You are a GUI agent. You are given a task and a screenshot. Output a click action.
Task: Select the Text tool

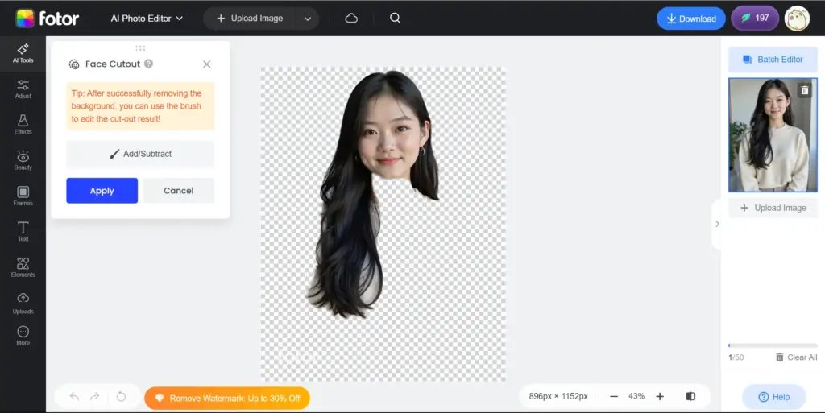23,231
